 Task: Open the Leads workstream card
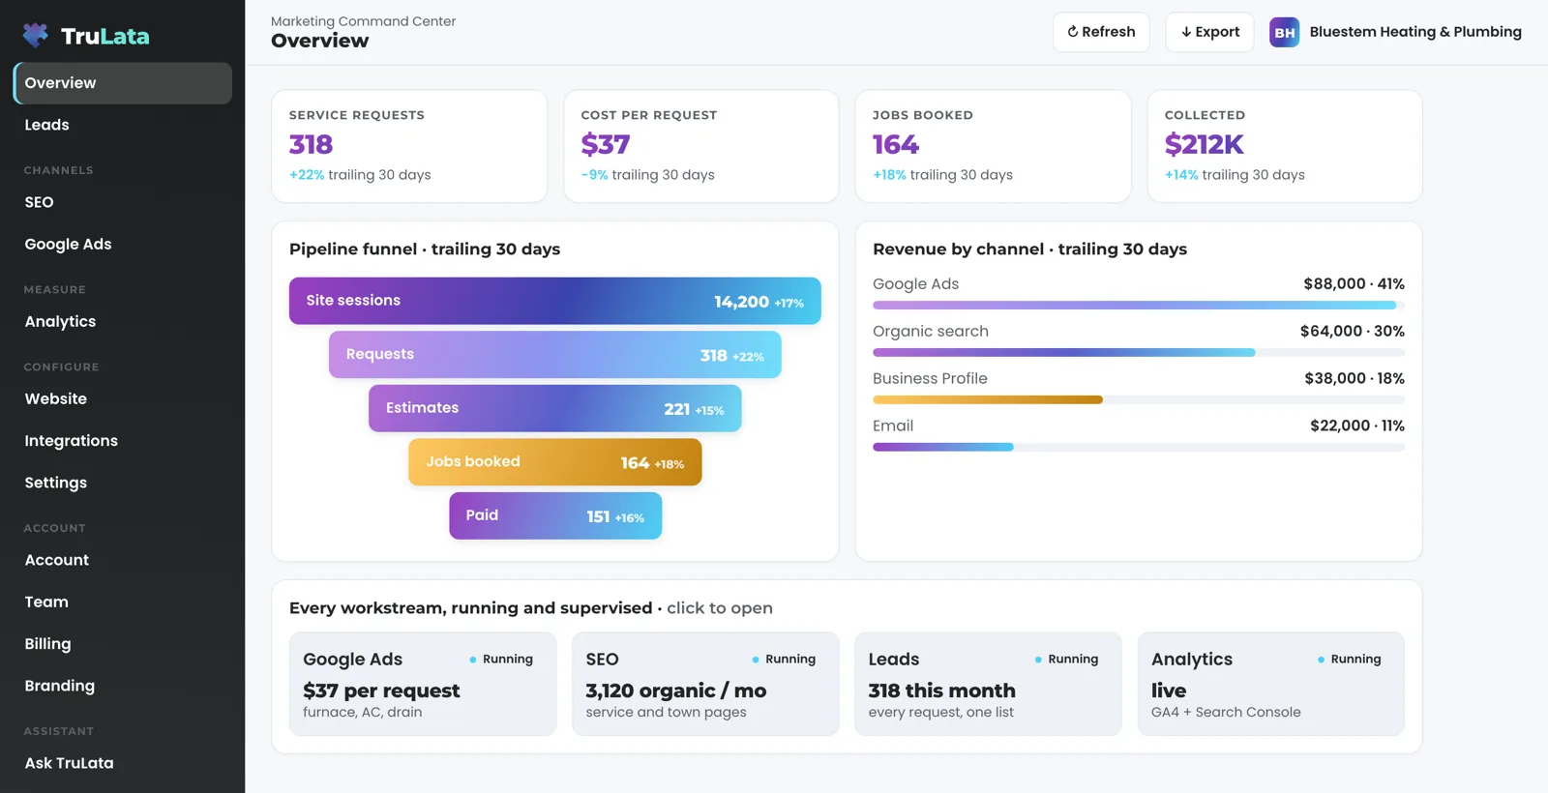[x=988, y=684]
